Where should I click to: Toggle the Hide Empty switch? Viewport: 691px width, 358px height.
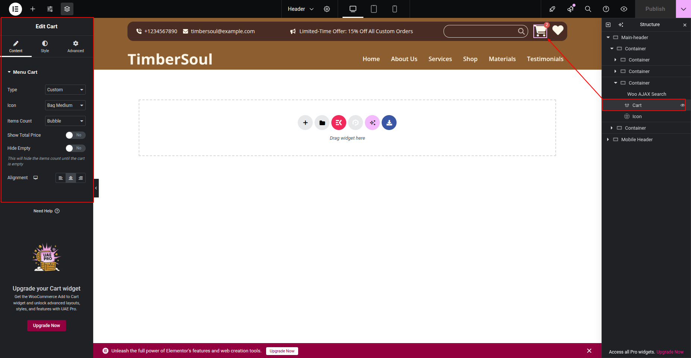[75, 148]
